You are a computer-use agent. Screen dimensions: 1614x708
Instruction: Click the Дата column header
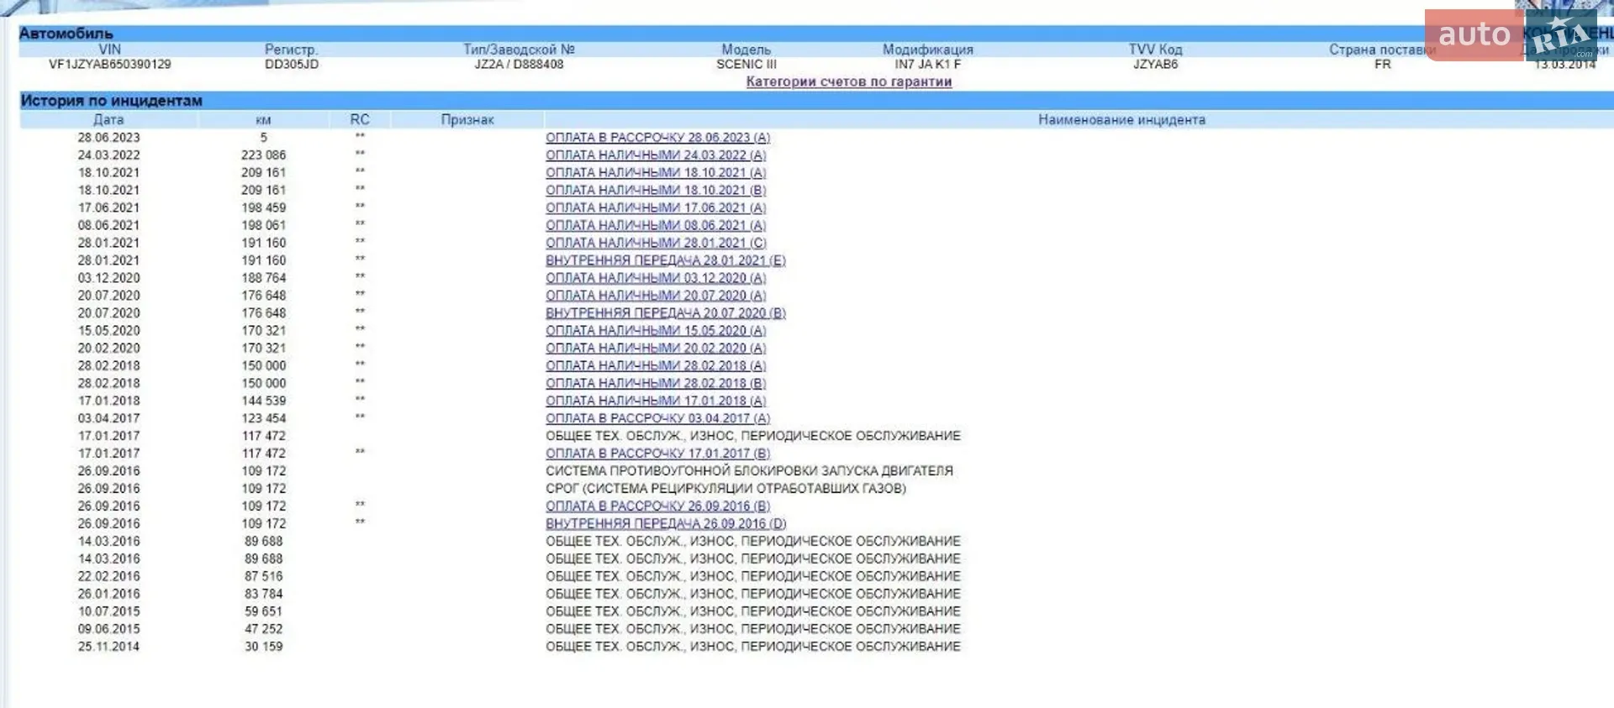click(108, 120)
